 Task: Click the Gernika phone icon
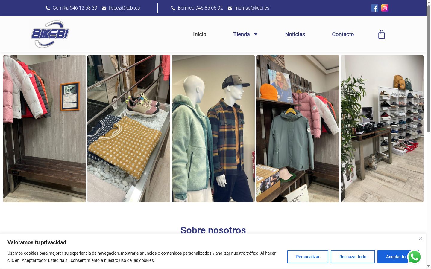pyautogui.click(x=48, y=8)
